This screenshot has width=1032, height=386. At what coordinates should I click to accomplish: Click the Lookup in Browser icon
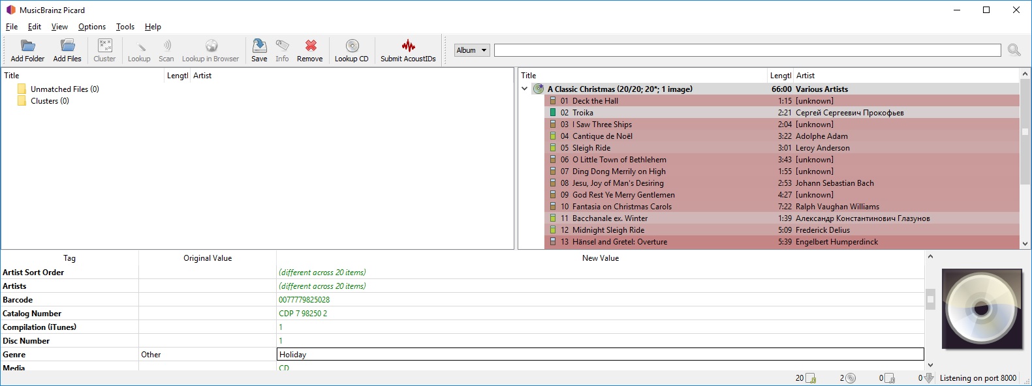point(211,45)
